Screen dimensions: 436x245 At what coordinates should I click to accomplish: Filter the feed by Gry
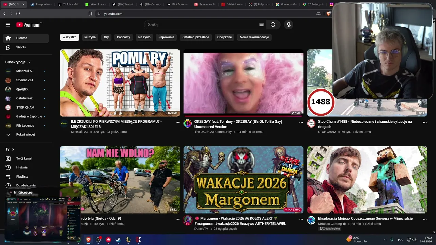[x=106, y=37]
